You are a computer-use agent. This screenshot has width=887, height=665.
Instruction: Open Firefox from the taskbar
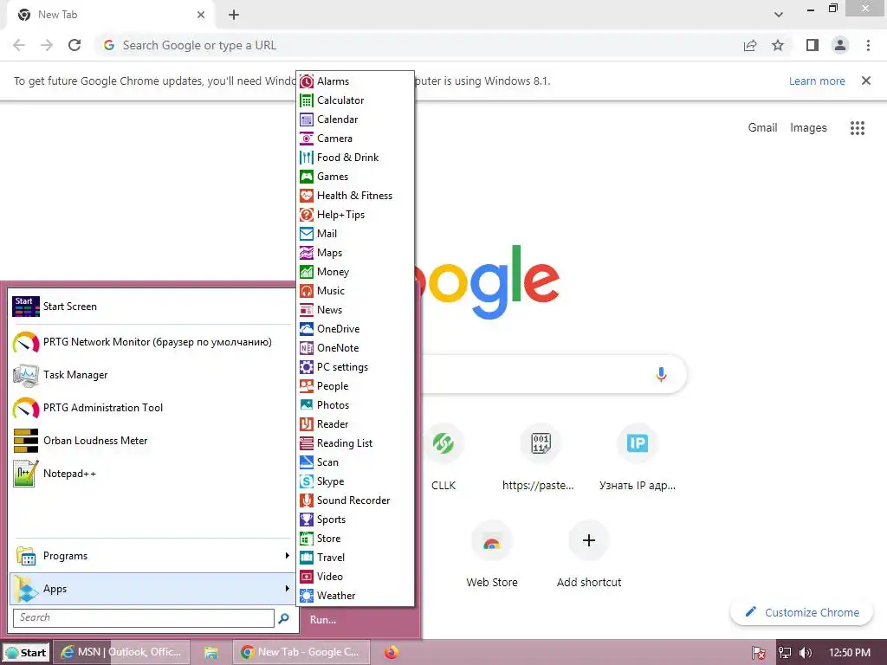392,653
